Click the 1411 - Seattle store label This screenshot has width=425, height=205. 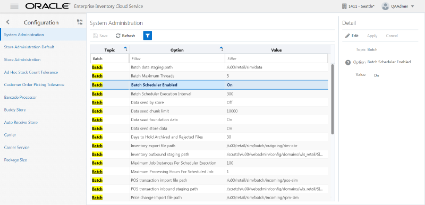pos(361,6)
